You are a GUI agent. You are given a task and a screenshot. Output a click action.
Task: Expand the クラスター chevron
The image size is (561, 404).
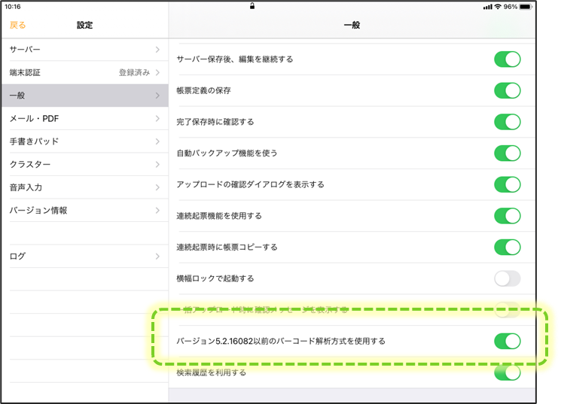coord(157,165)
